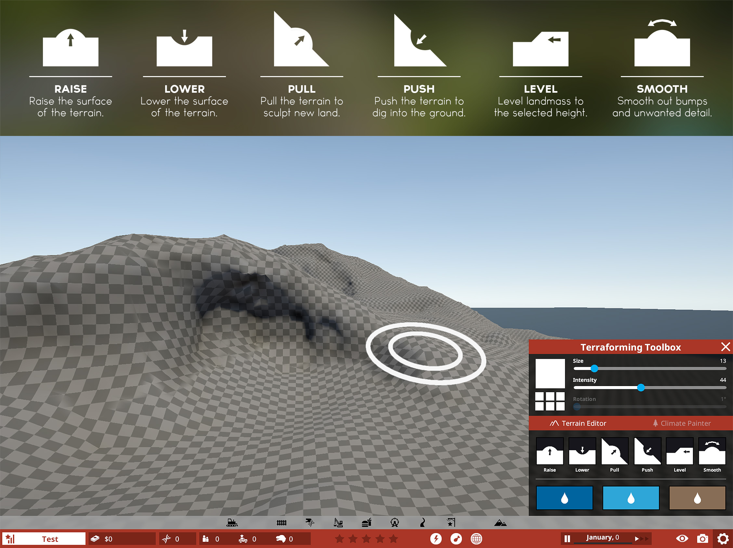Select the brown water removal swatch
This screenshot has height=548, width=733.
pos(697,498)
